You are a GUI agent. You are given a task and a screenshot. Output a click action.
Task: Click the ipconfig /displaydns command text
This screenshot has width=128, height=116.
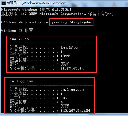click(x=71, y=22)
